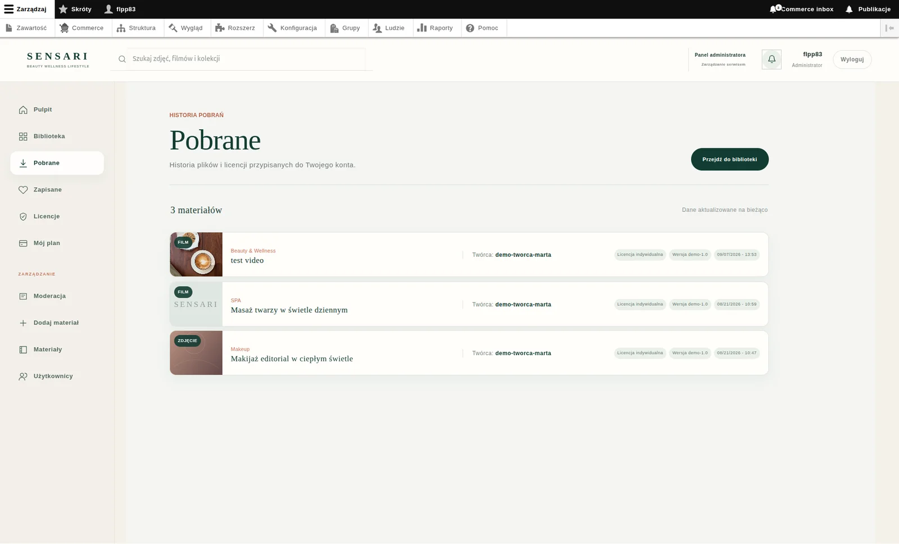
Task: Click the Beauty & Wellness category label
Action: click(x=253, y=251)
